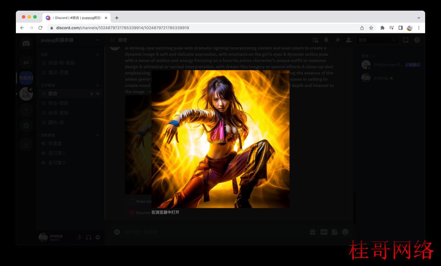Open the emoji picker
This screenshot has width=441, height=266.
point(345,232)
